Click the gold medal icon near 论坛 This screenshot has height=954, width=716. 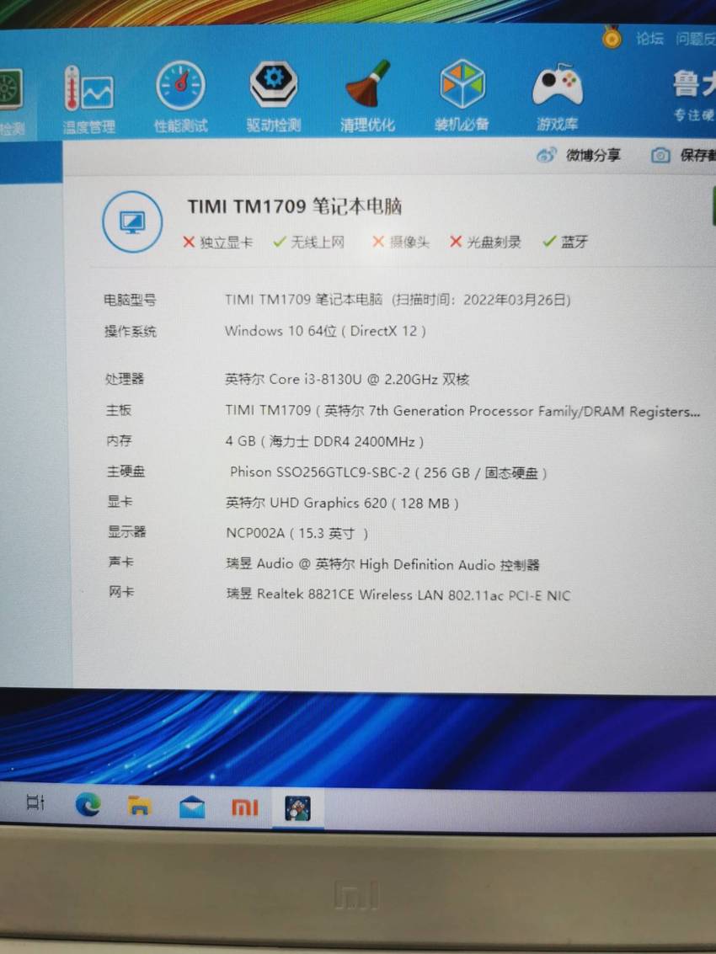612,38
